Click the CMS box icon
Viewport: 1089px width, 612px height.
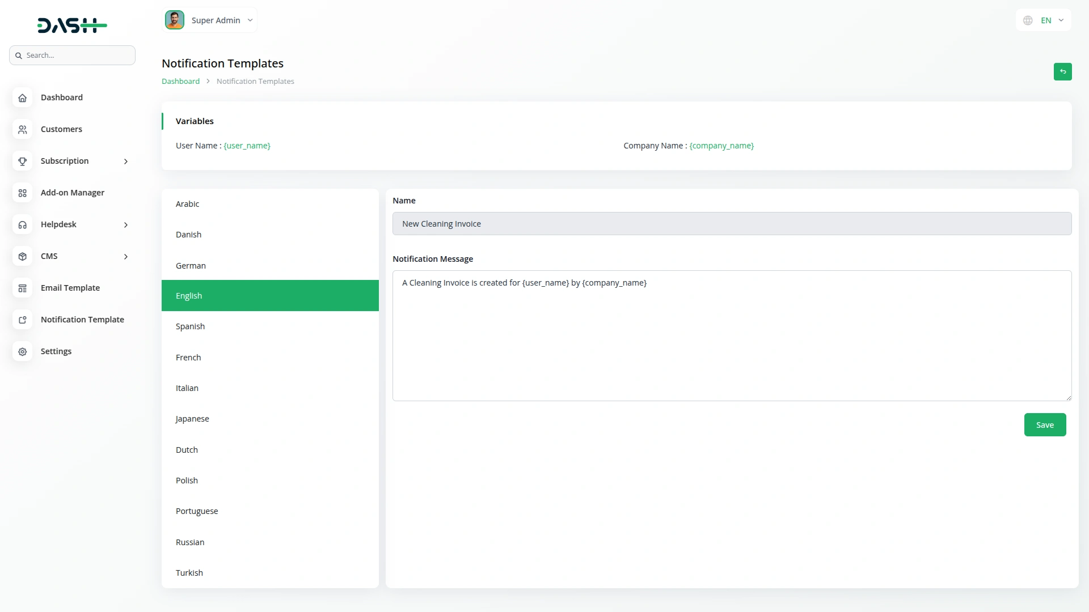23,256
